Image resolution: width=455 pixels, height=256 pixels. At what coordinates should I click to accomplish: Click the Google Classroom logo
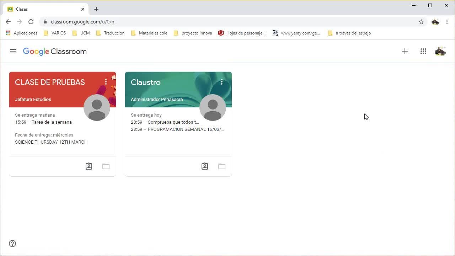click(55, 52)
